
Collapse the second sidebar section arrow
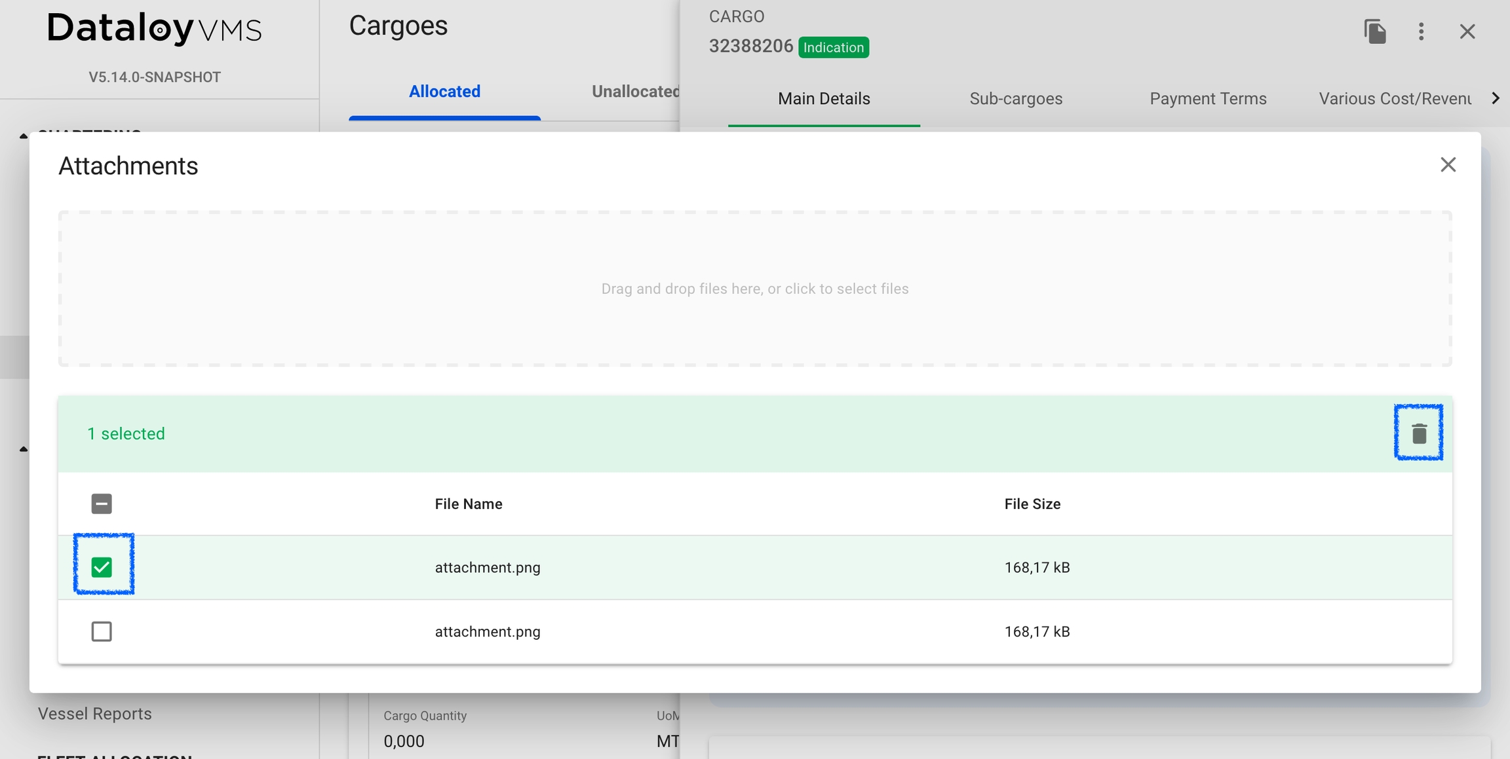click(x=24, y=449)
